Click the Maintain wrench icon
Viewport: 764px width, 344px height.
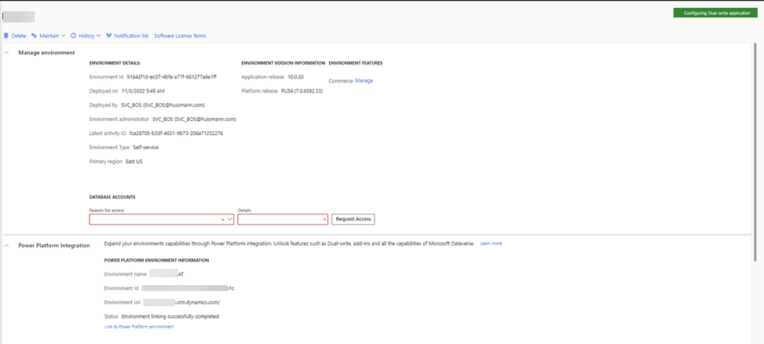35,35
